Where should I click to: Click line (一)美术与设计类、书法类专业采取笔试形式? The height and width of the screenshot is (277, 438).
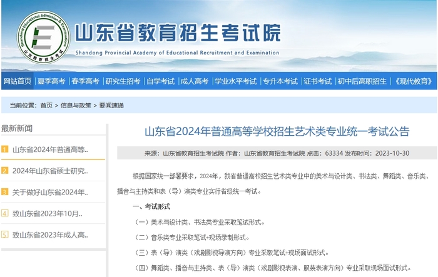tap(199, 222)
